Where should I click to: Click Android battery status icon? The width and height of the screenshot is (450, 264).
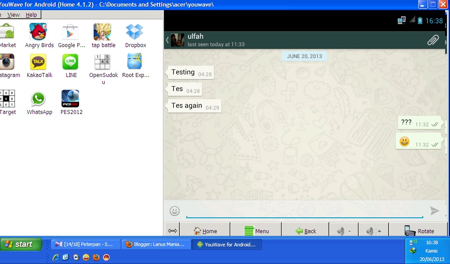(420, 20)
